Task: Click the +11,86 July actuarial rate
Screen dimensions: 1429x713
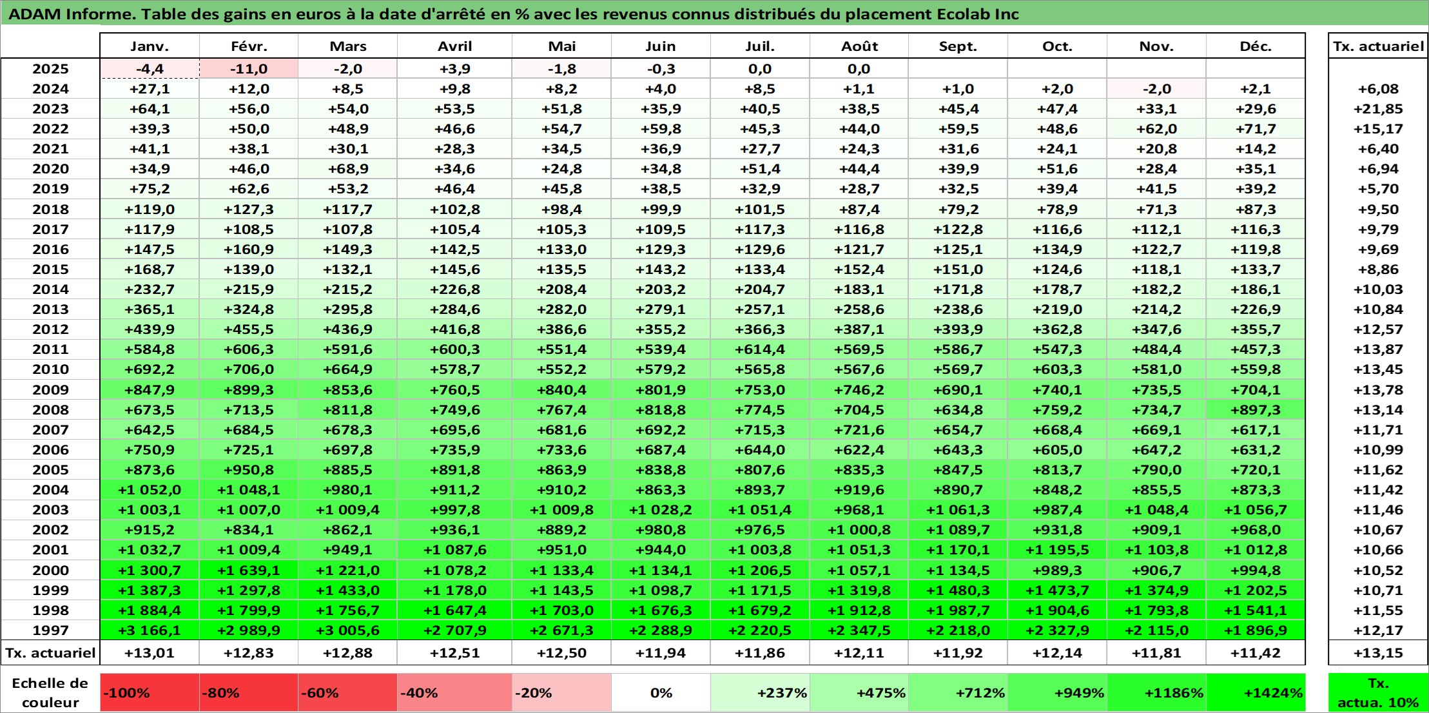Action: (760, 652)
